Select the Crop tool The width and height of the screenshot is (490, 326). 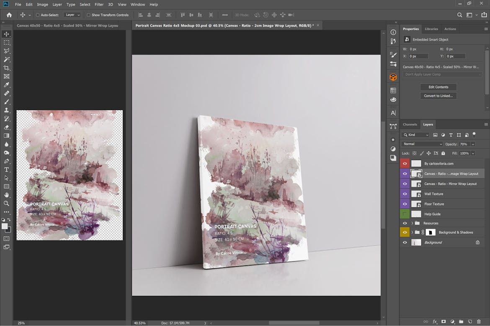click(x=6, y=68)
